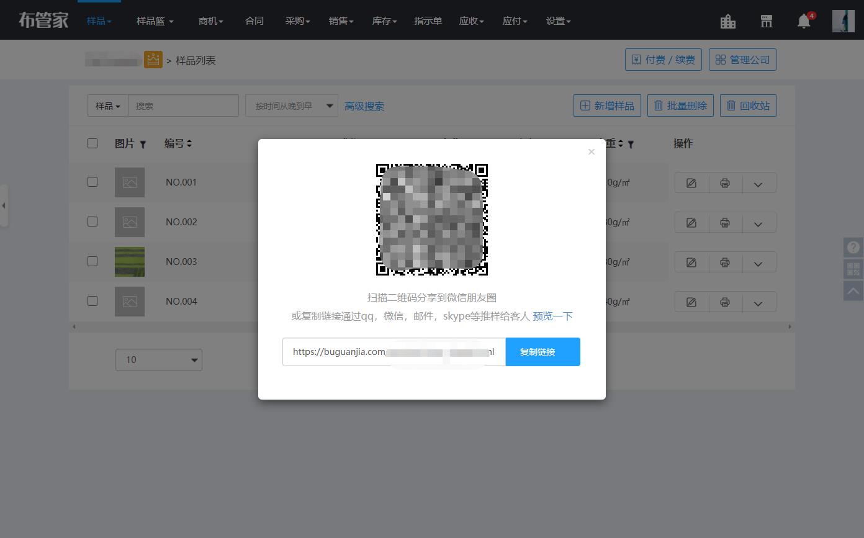Click the 复制链接 button
Viewport: 864px width, 538px height.
pyautogui.click(x=543, y=352)
